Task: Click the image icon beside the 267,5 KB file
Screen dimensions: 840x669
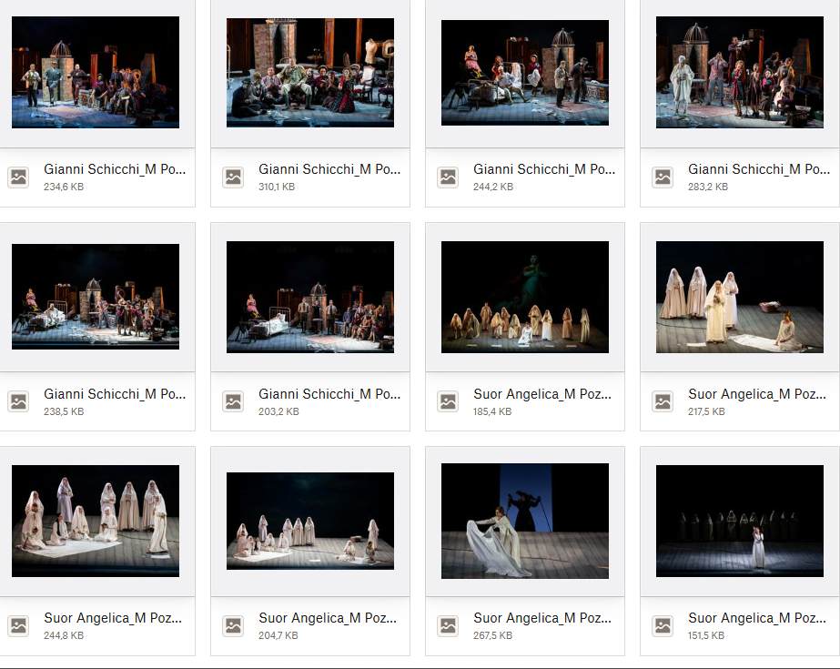Action: pos(448,625)
